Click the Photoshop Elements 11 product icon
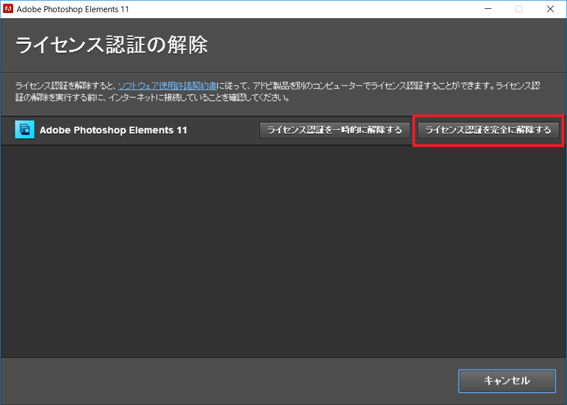Viewport: 567px width, 405px height. pos(25,130)
